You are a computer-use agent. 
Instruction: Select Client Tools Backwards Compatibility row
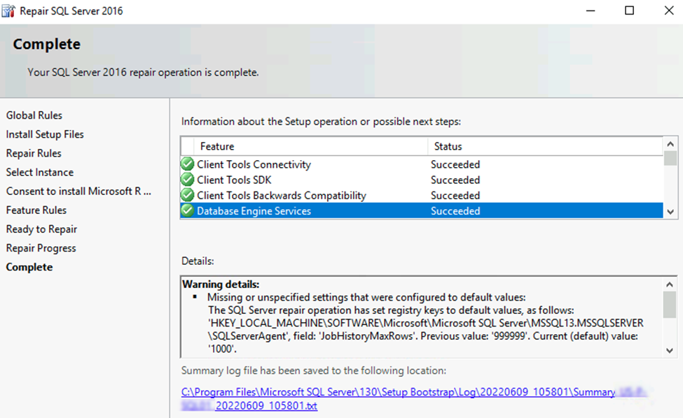coord(422,196)
